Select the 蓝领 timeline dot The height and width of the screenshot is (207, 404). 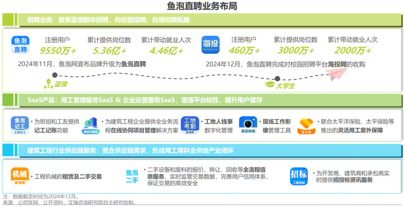[55, 75]
